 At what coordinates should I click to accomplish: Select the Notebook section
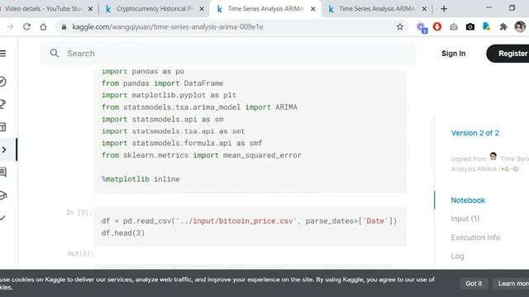coord(468,200)
